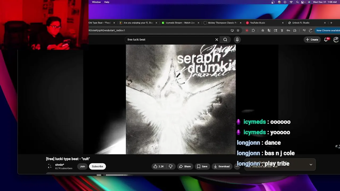
Task: Dislike the video with thumbs down
Action: (x=171, y=166)
